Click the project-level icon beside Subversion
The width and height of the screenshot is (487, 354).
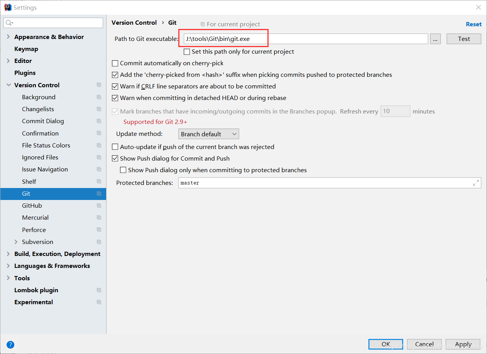pyautogui.click(x=99, y=242)
